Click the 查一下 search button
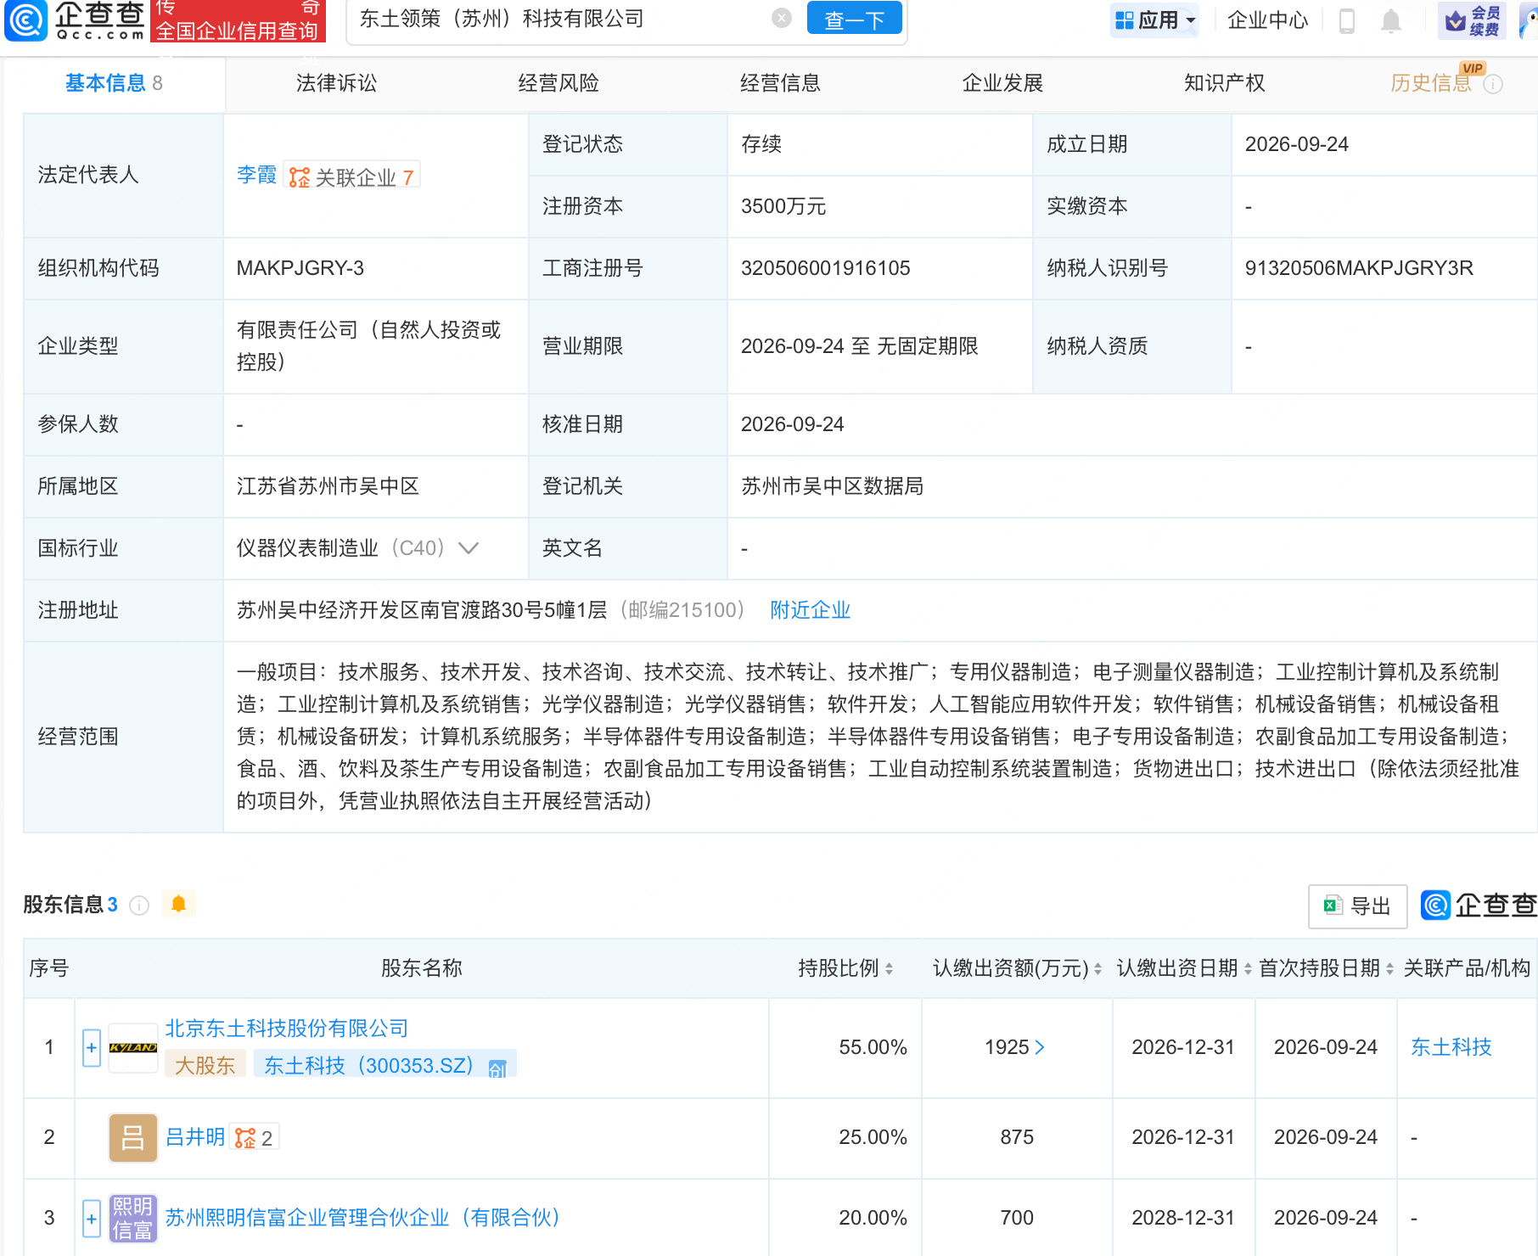The image size is (1538, 1256). click(x=854, y=18)
